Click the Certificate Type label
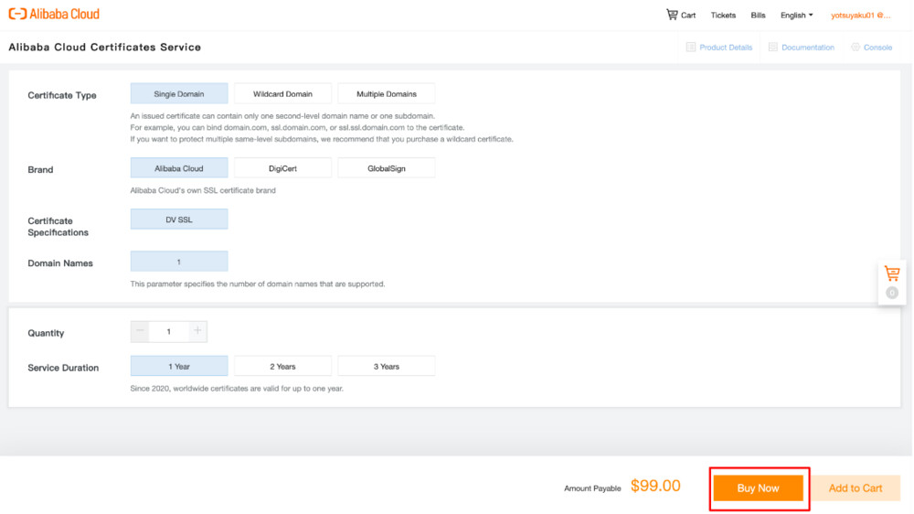 point(62,95)
